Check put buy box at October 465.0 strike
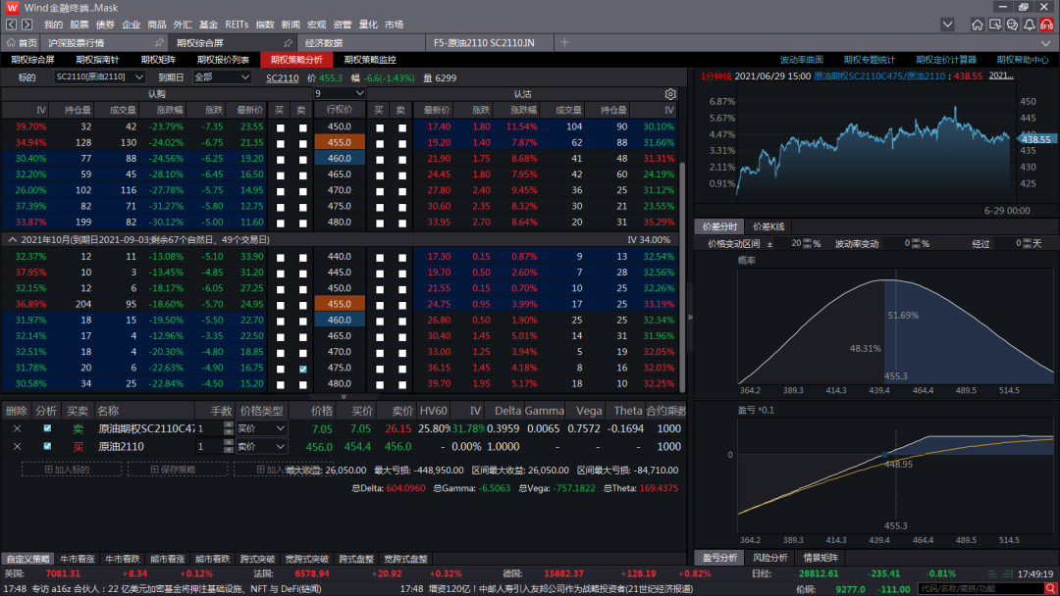This screenshot has width=1060, height=596. (380, 337)
